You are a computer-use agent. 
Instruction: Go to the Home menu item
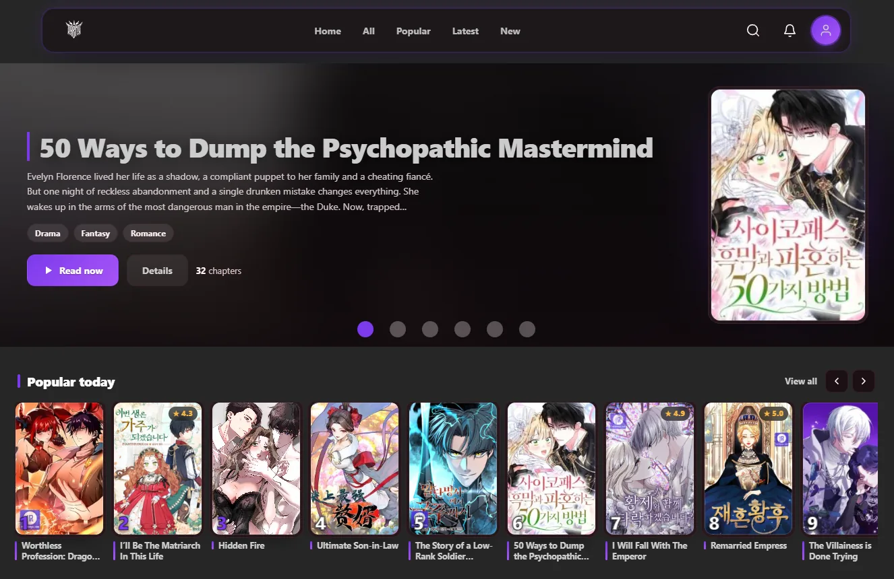[328, 31]
